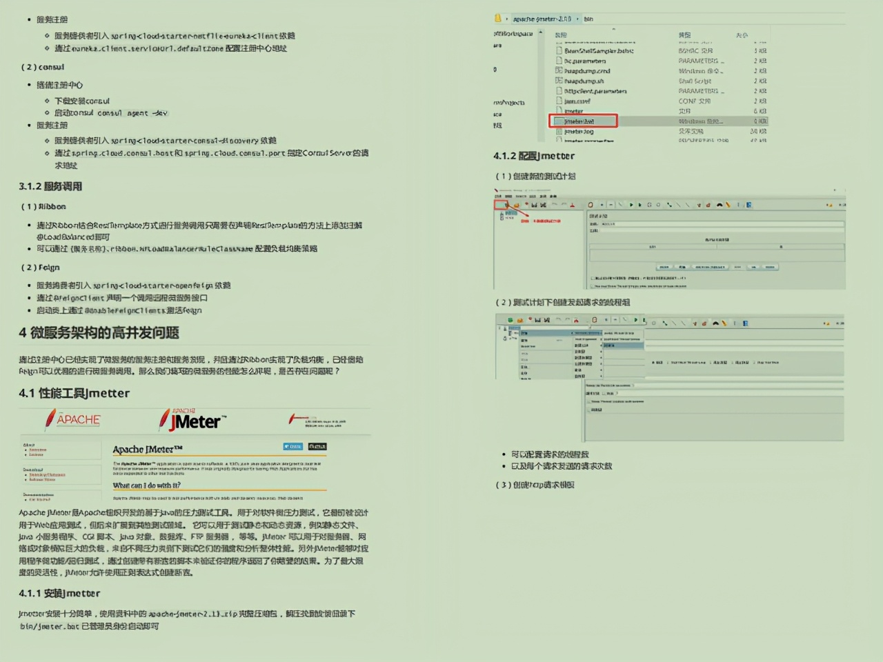Viewport: 883px width, 662px height.
Task: Click the green Templates icon in second JMeter toolbar
Action: [x=510, y=320]
